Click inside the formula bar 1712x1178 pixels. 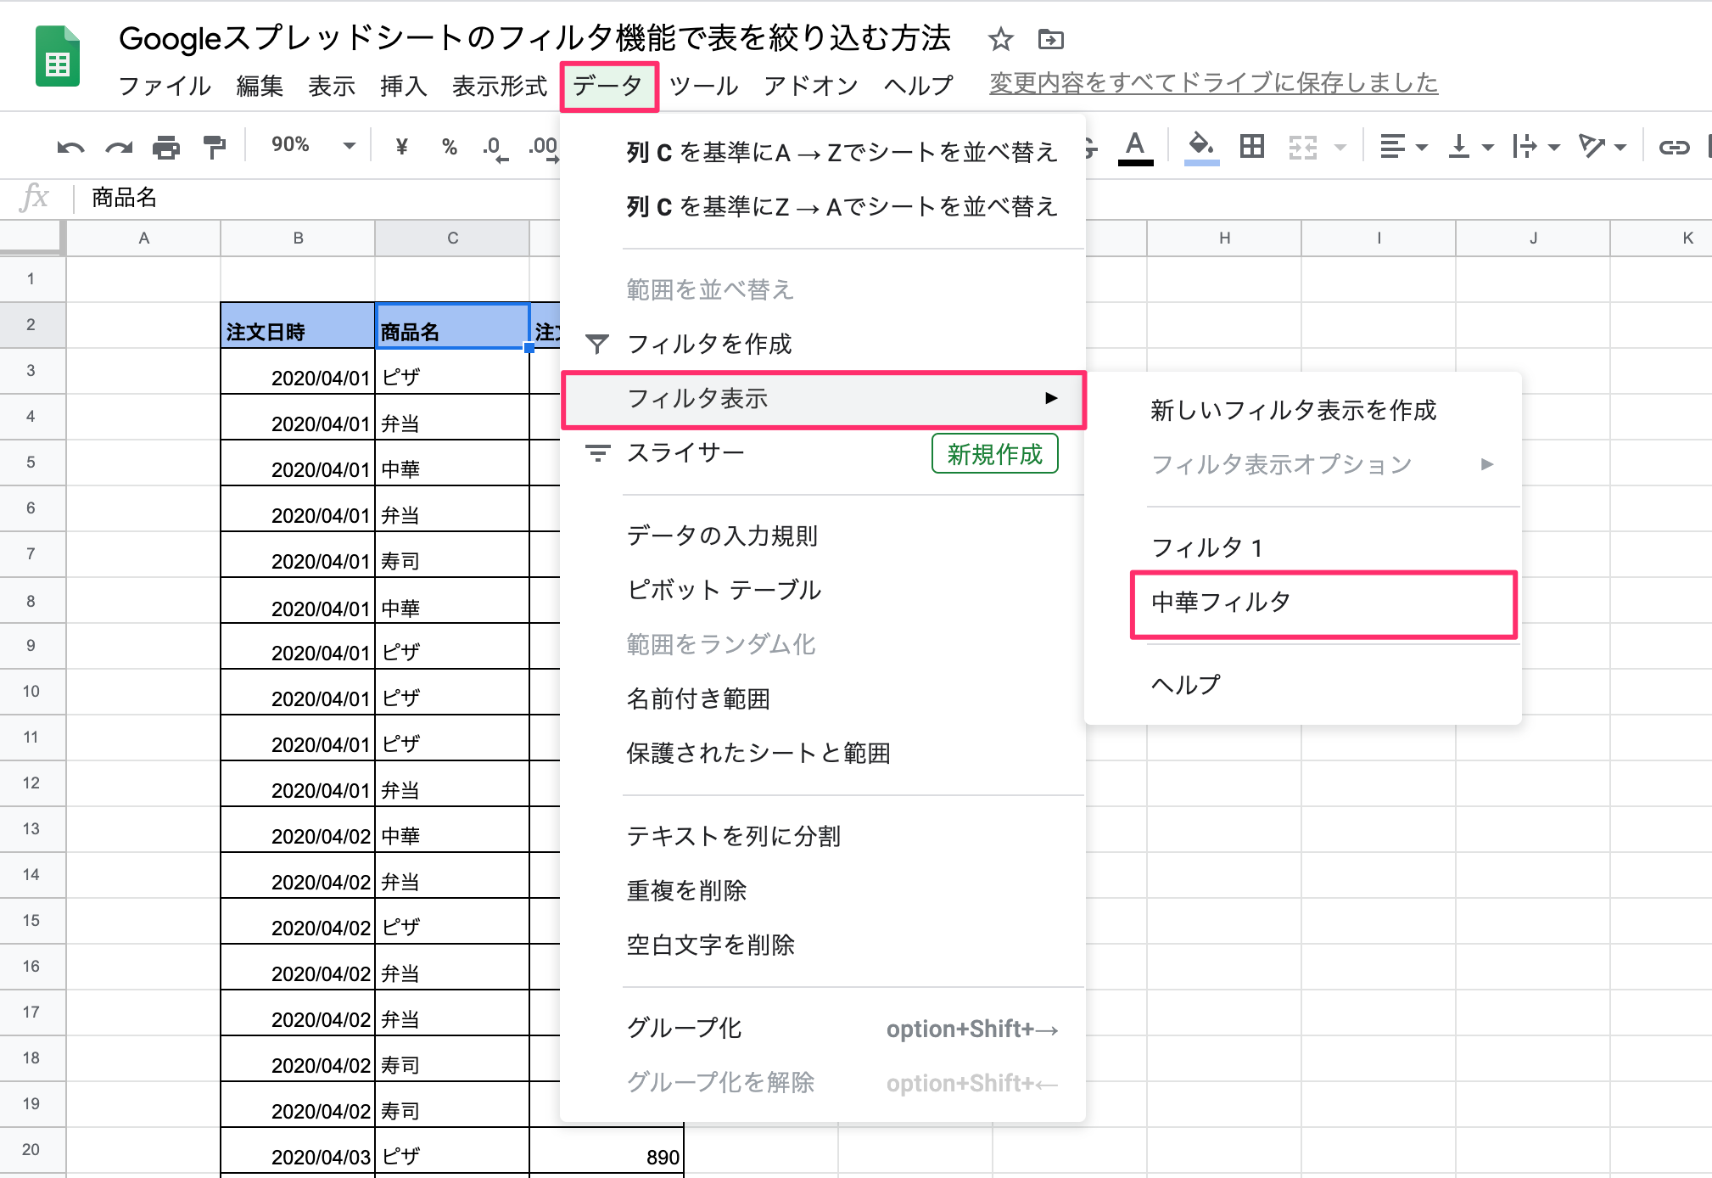click(339, 197)
